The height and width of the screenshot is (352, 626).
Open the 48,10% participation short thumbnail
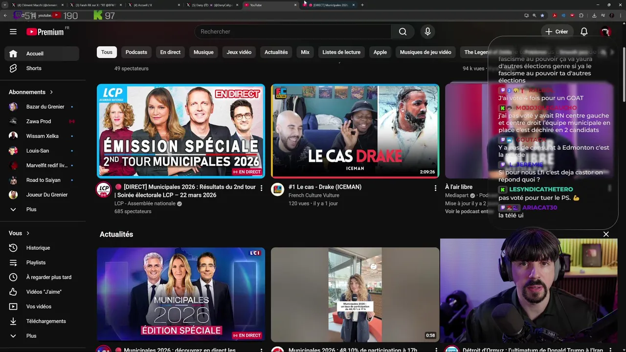coord(355,294)
